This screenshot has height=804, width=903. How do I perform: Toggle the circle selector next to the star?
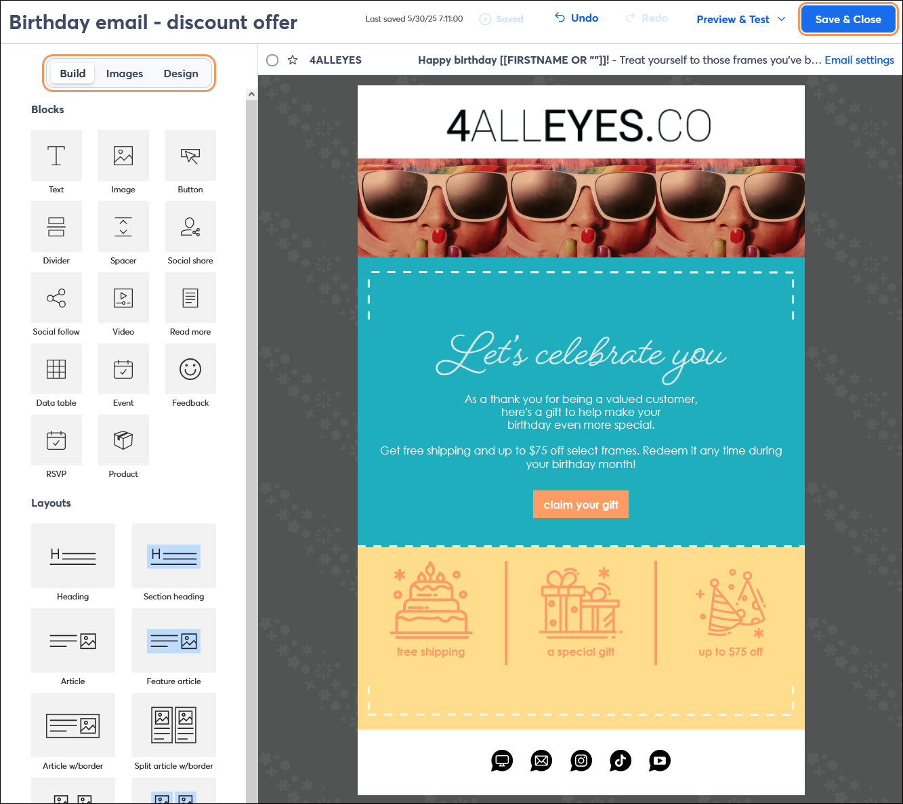click(x=272, y=60)
